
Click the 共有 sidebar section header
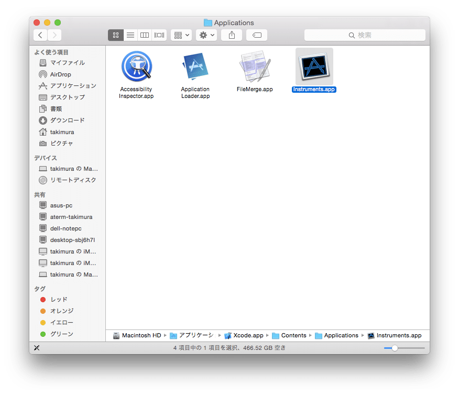(39, 195)
